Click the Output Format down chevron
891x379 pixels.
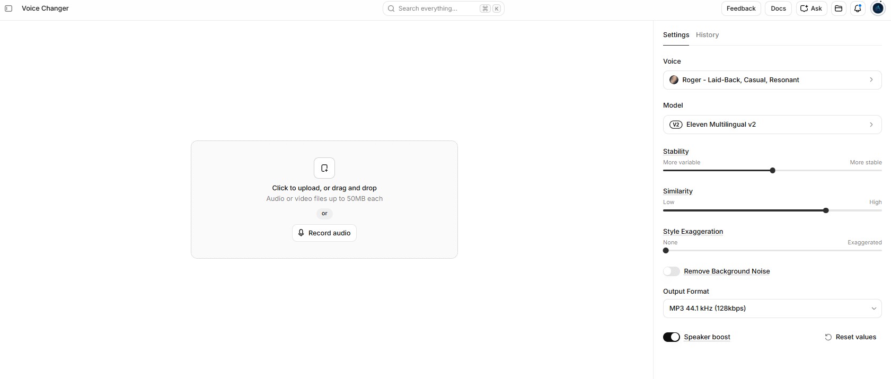[x=874, y=309]
